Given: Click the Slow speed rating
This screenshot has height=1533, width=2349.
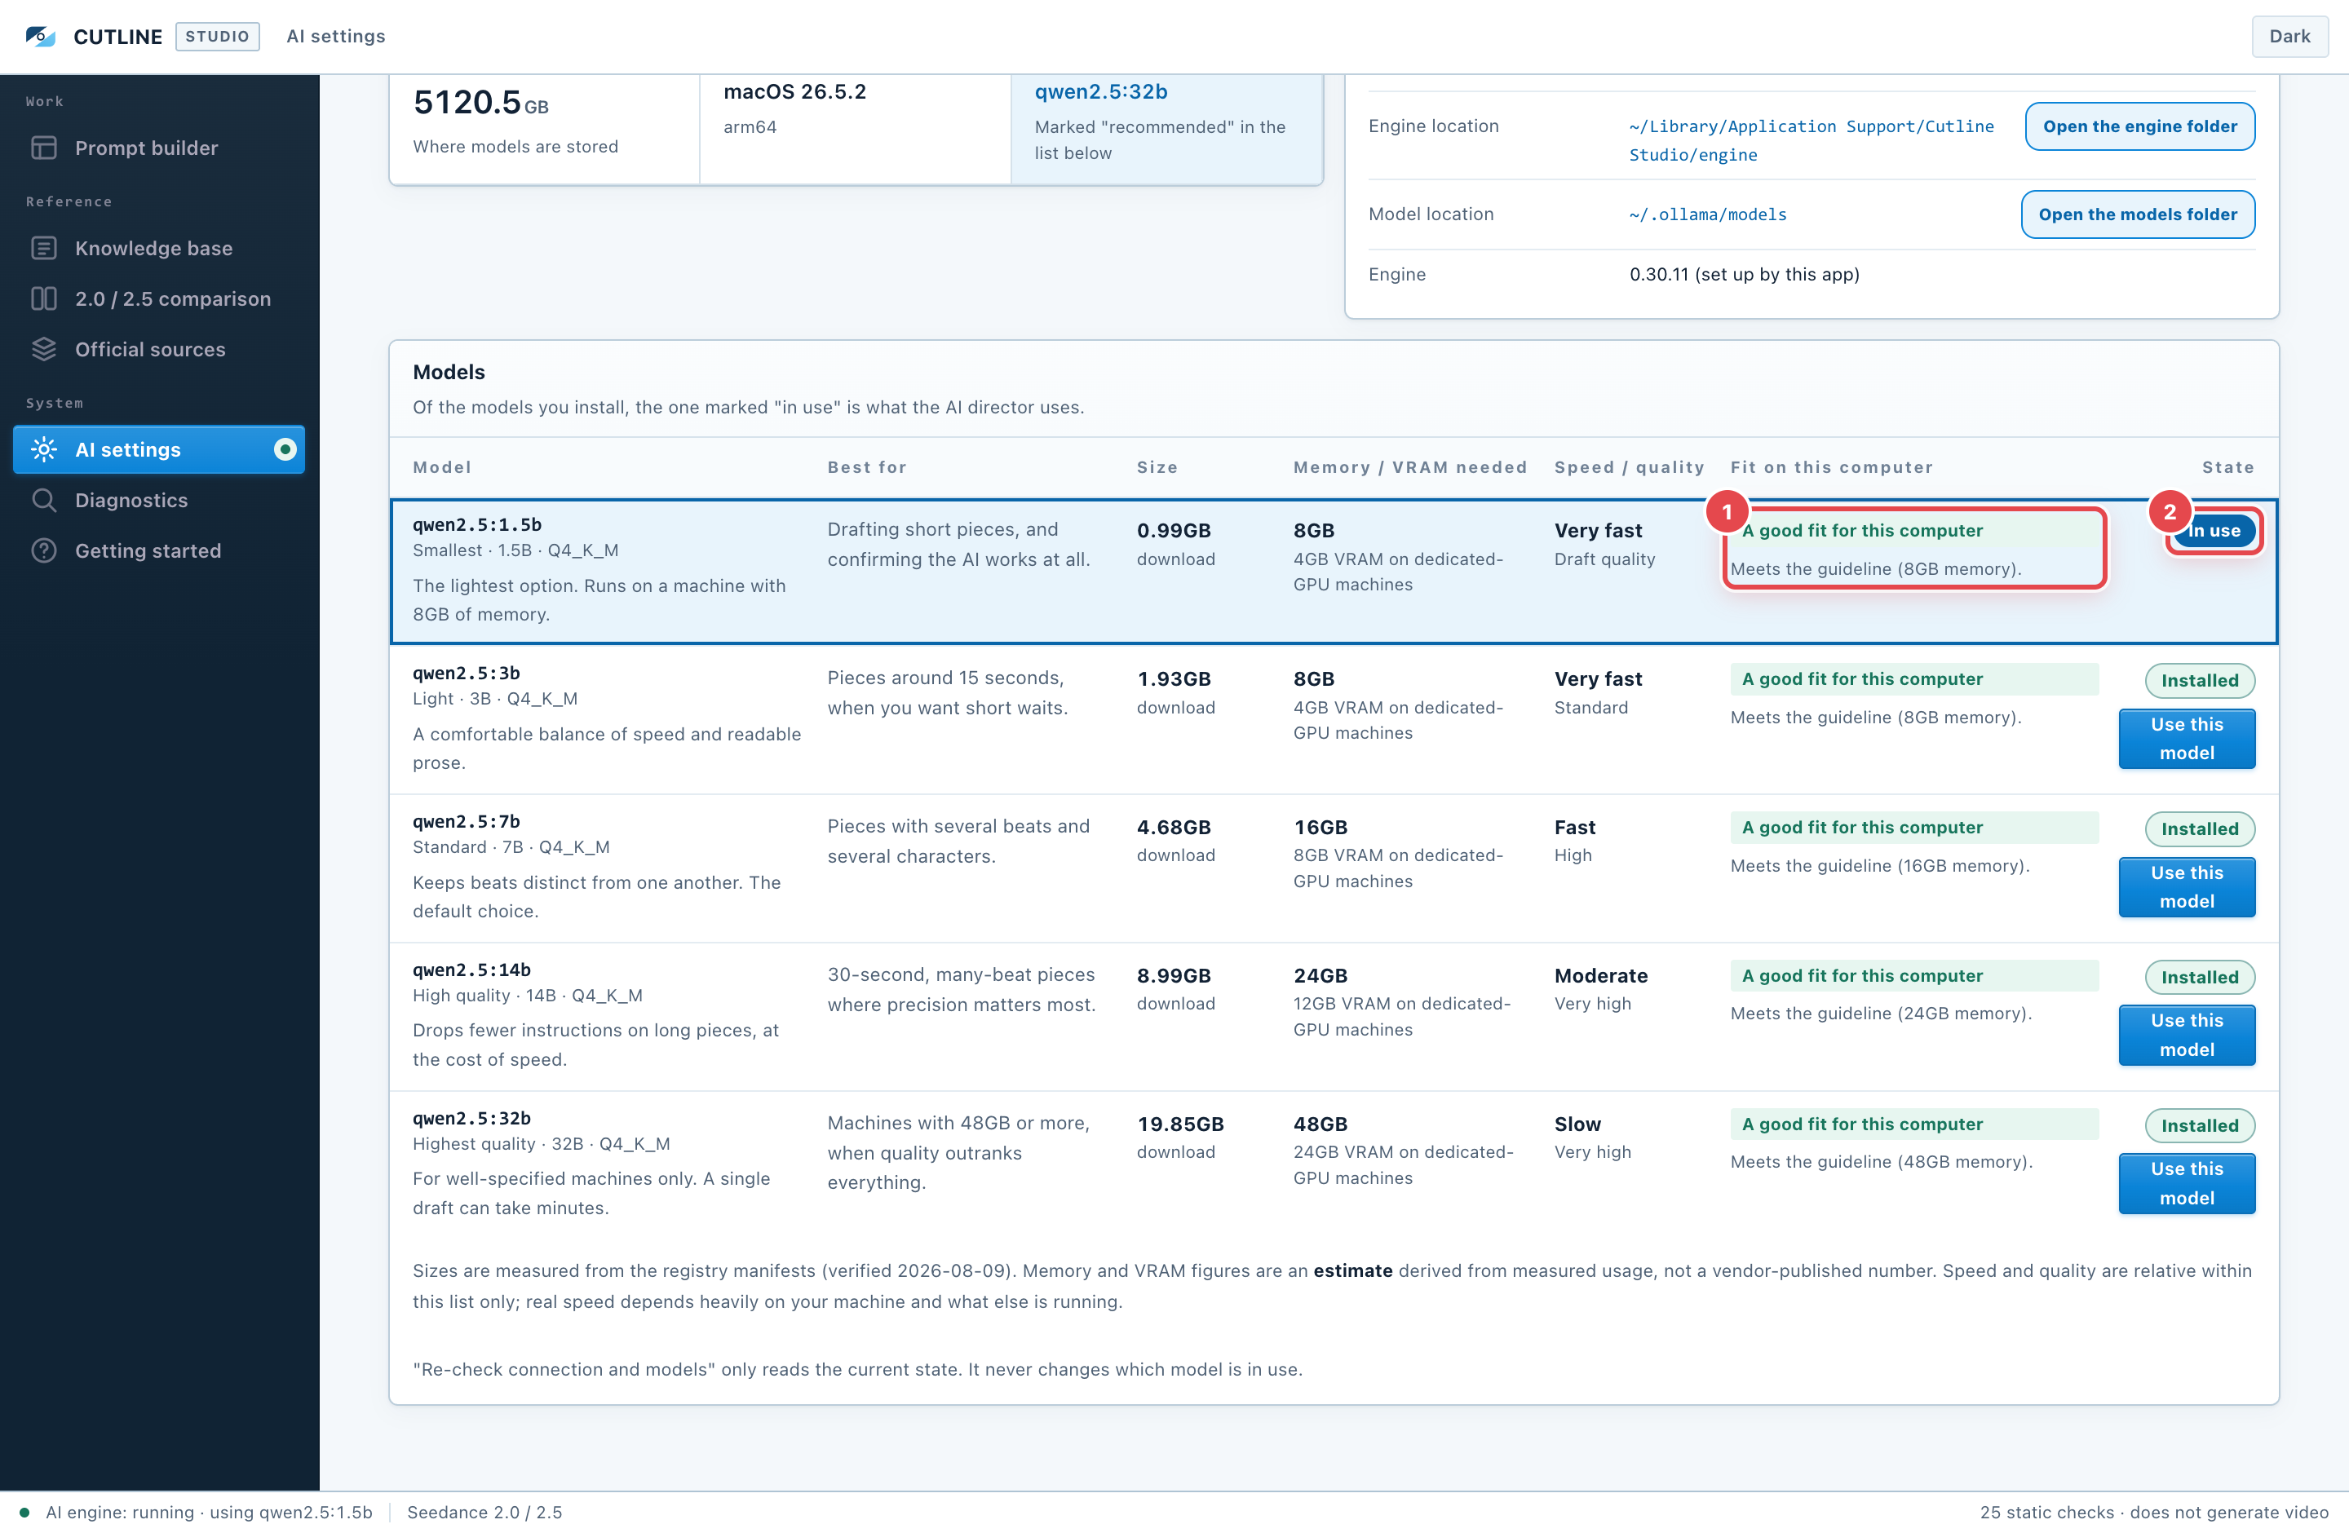Looking at the screenshot, I should [x=1578, y=1124].
